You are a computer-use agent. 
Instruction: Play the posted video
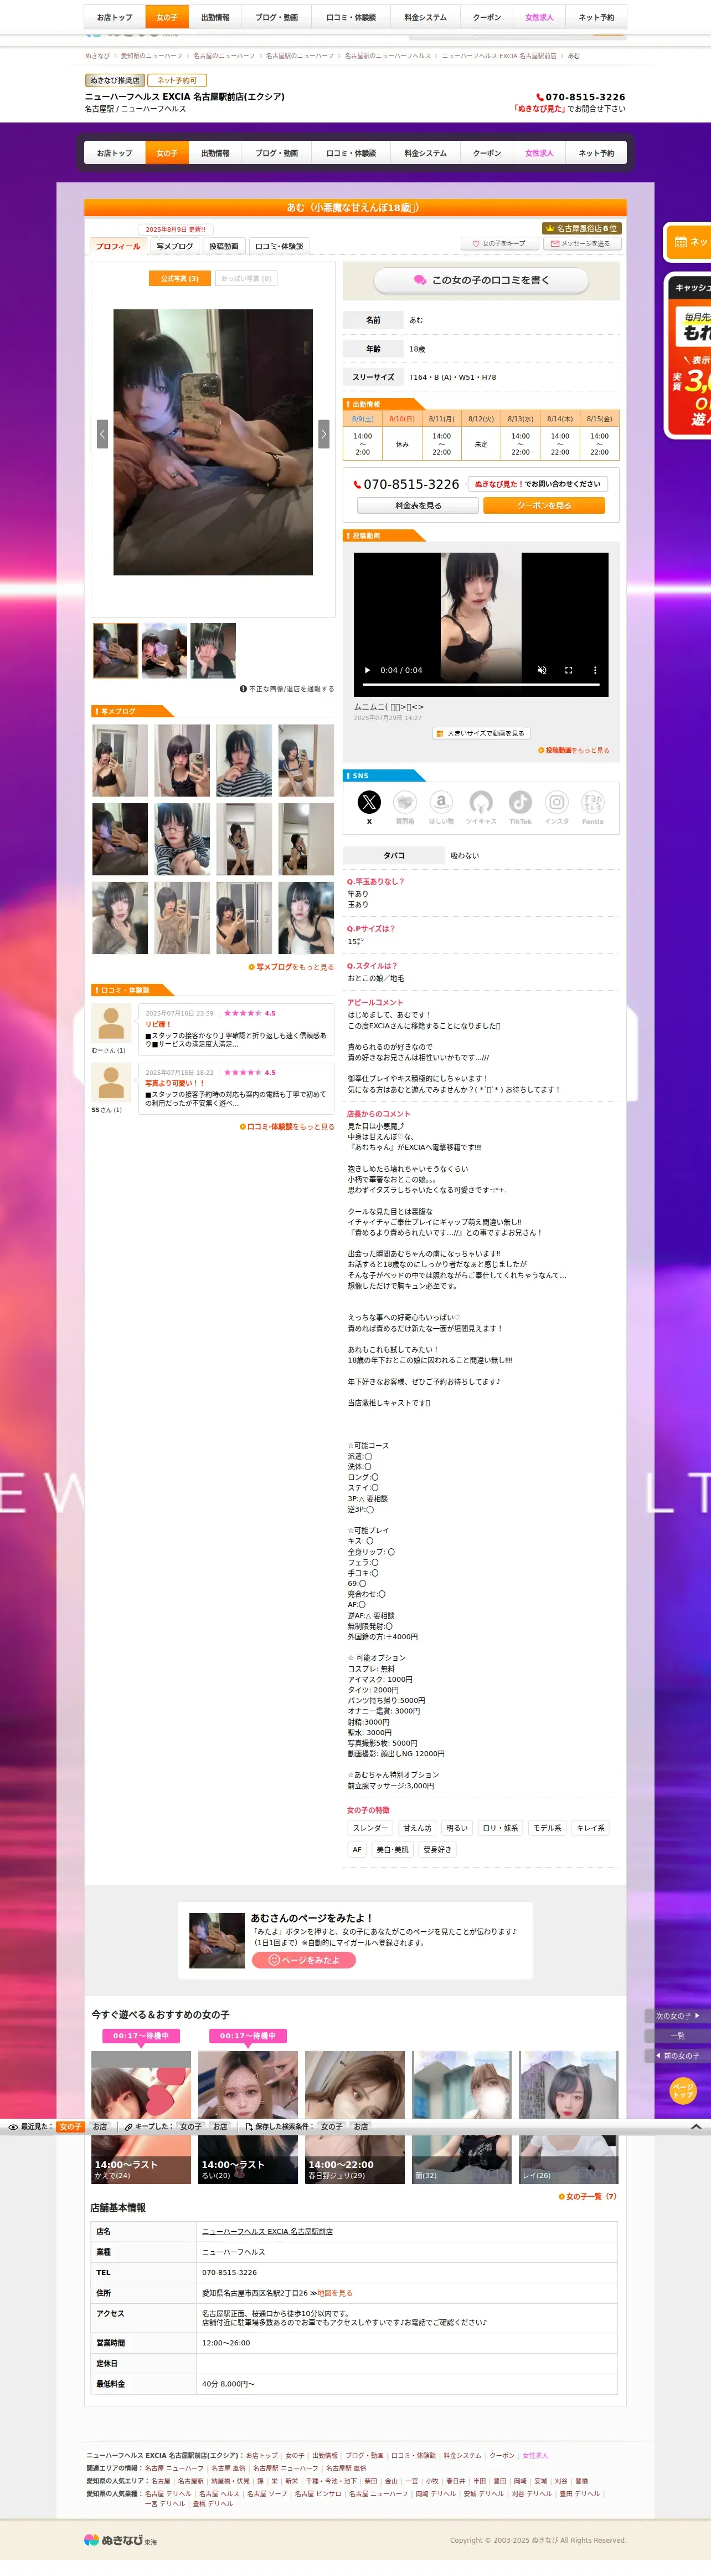click(x=367, y=670)
